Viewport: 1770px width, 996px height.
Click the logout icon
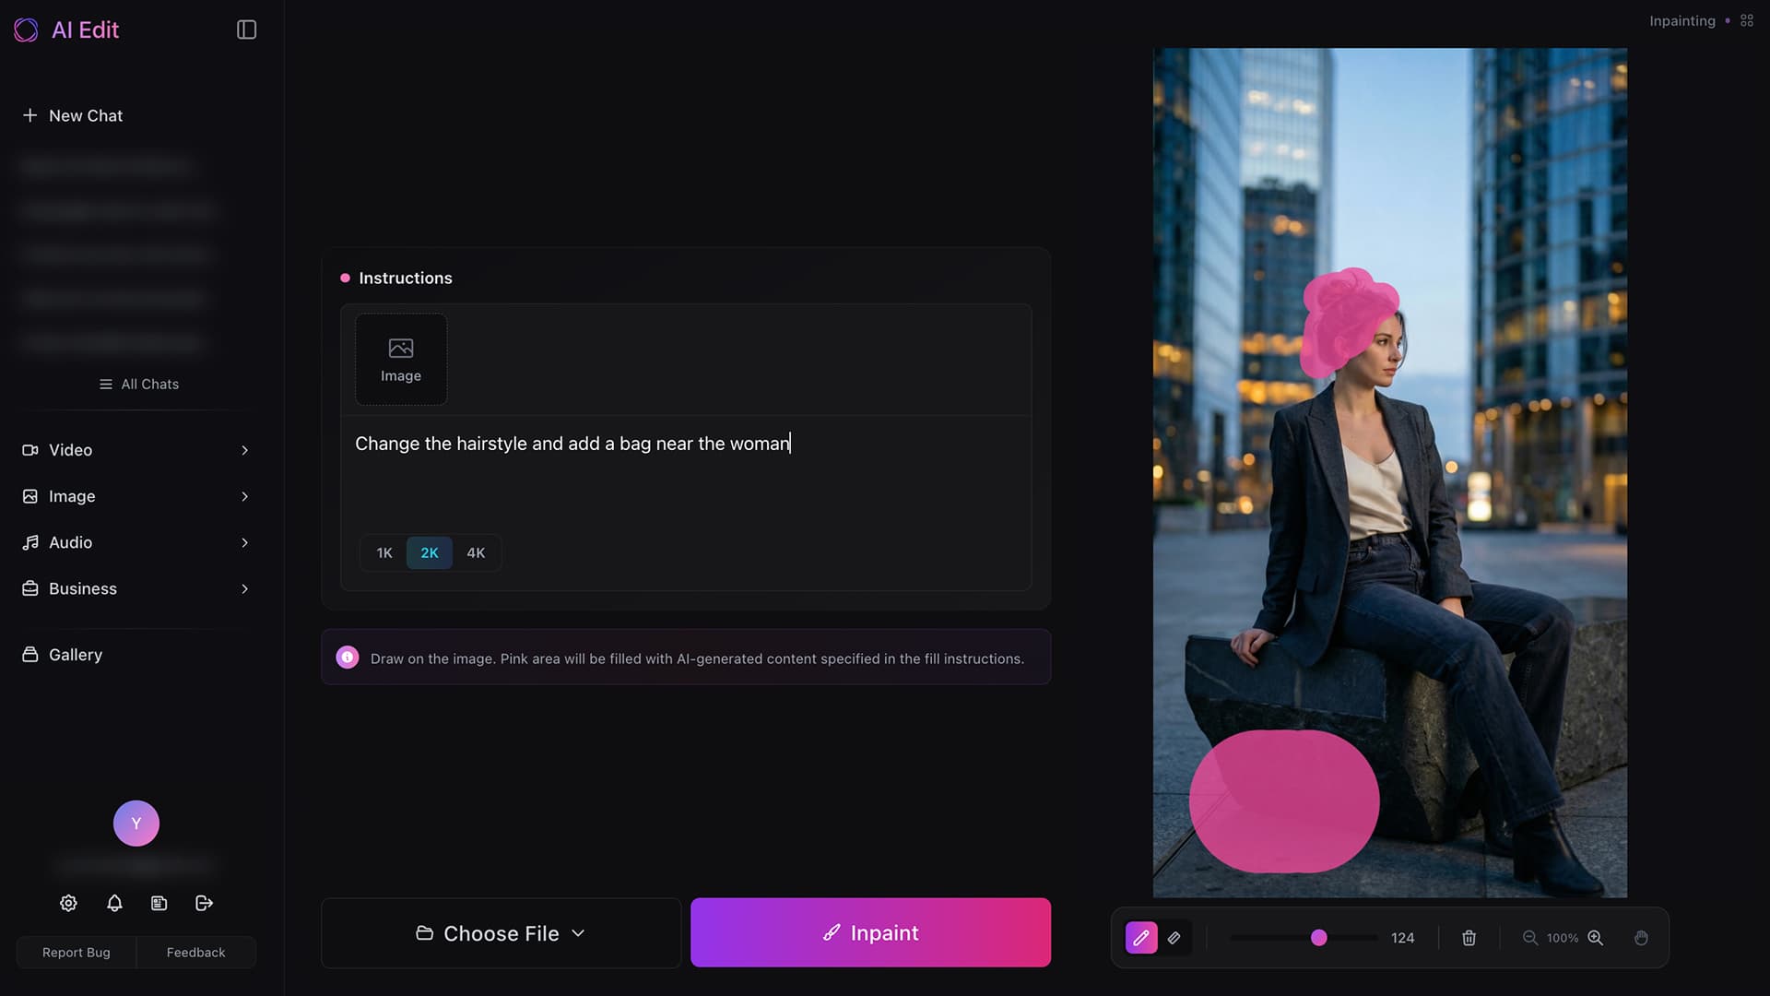pos(205,903)
